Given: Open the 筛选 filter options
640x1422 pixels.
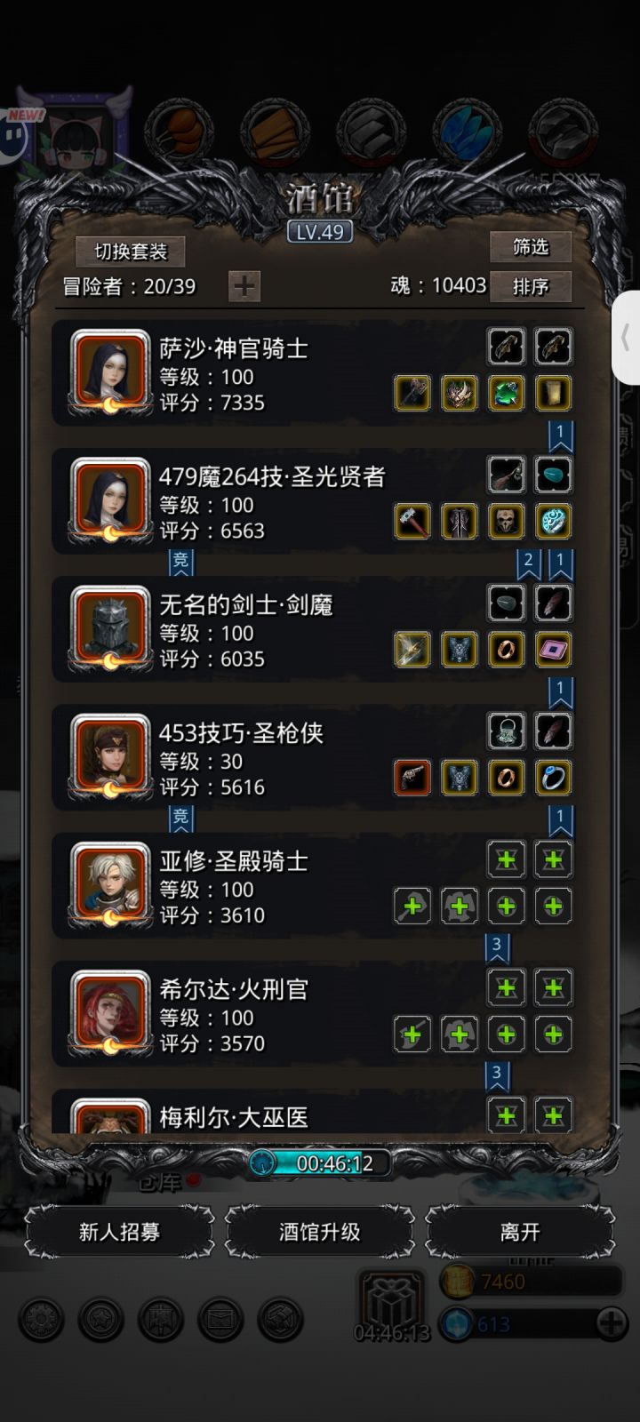Looking at the screenshot, I should (531, 246).
